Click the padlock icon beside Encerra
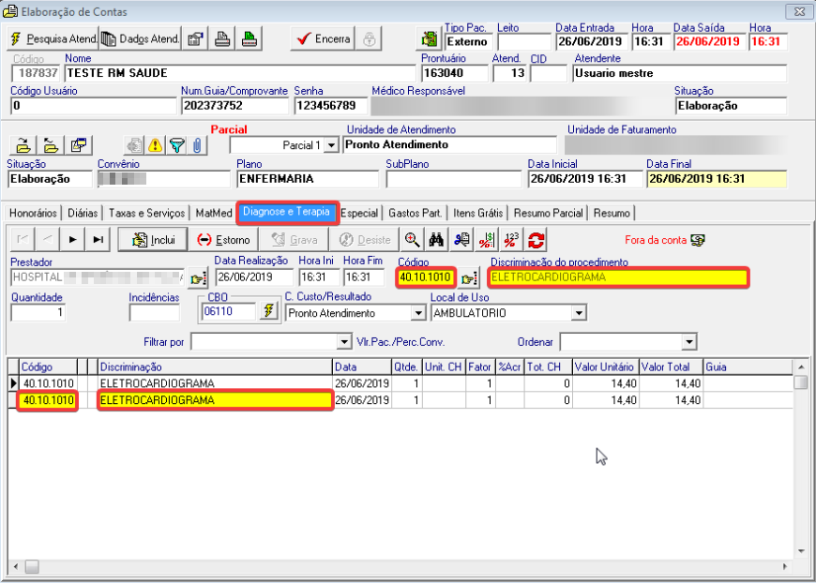Image resolution: width=816 pixels, height=583 pixels. [x=369, y=39]
